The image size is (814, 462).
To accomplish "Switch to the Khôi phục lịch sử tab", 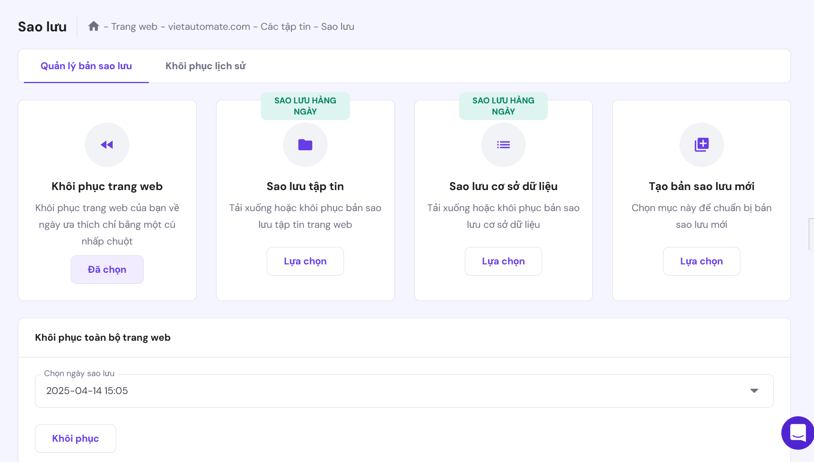I will pyautogui.click(x=205, y=66).
